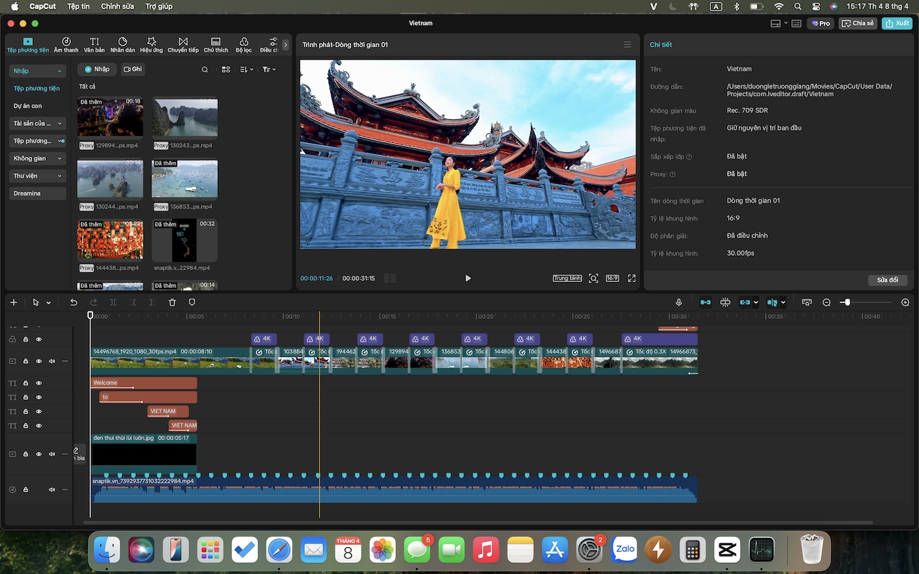Toggle the preview axis button
This screenshot has width=919, height=574.
pyautogui.click(x=772, y=302)
